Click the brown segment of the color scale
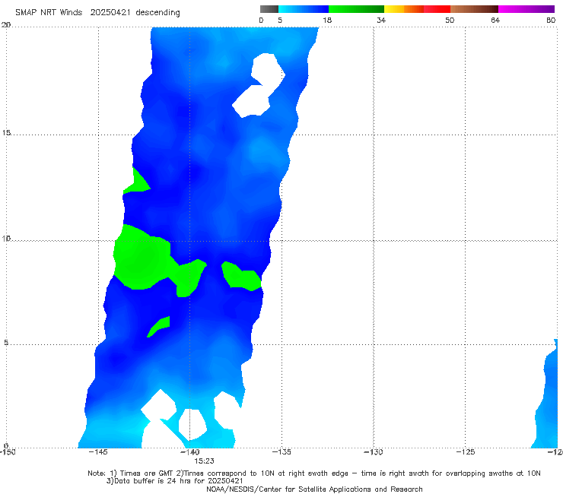The height and width of the screenshot is (494, 563). pos(474,9)
